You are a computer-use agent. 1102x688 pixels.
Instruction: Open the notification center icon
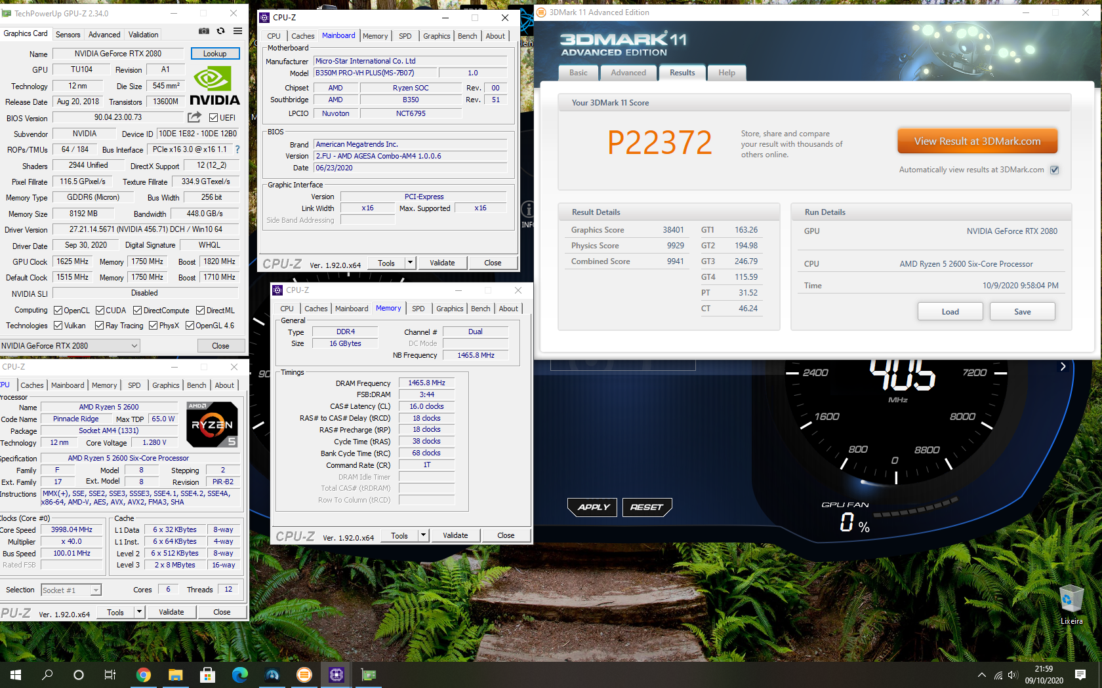click(x=1080, y=675)
